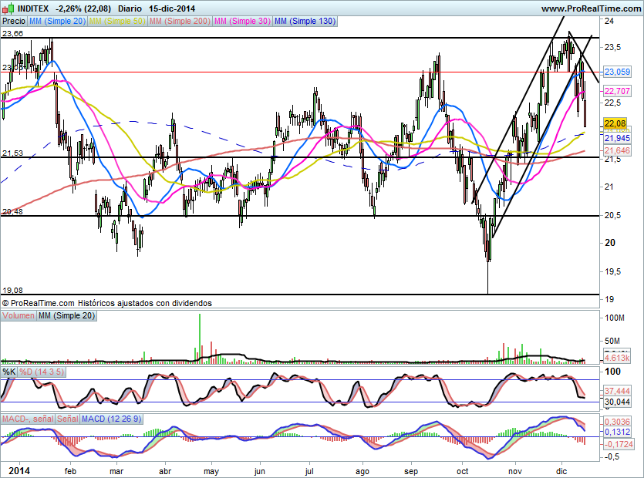The width and height of the screenshot is (644, 478).
Task: Click the 100M volume axis label
Action: click(615, 318)
